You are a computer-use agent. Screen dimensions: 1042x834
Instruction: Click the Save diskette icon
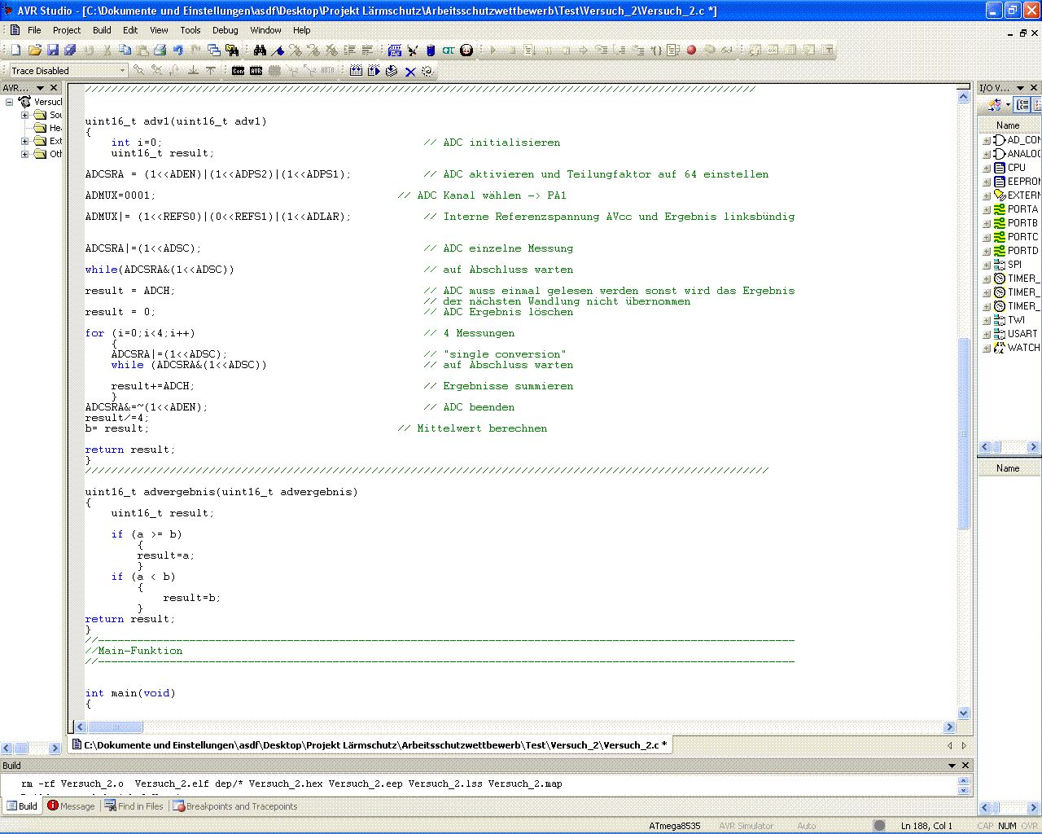[x=53, y=50]
